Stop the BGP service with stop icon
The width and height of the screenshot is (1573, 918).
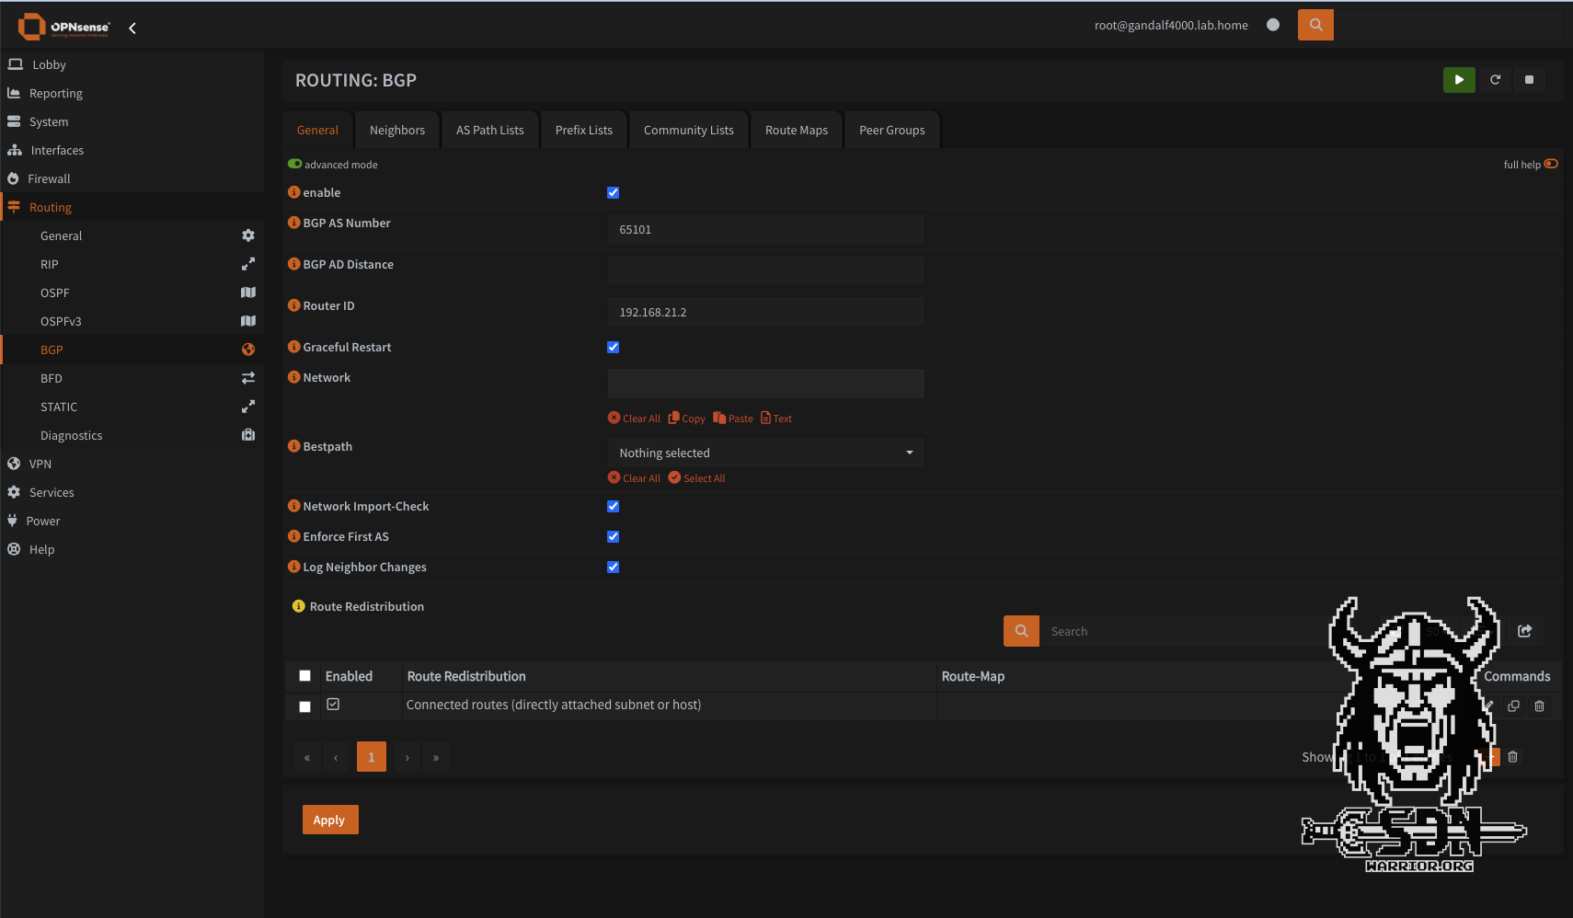[x=1529, y=80]
